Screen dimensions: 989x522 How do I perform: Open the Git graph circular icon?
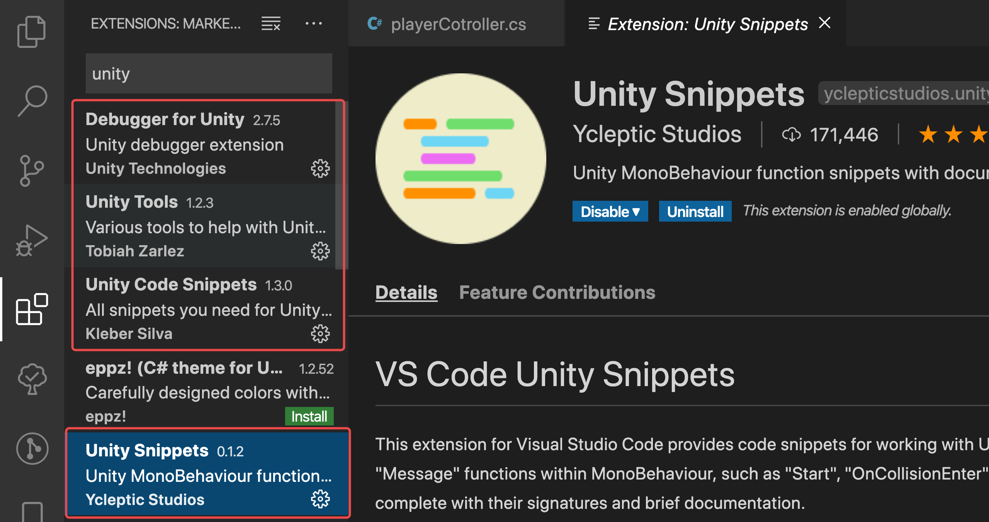click(32, 448)
